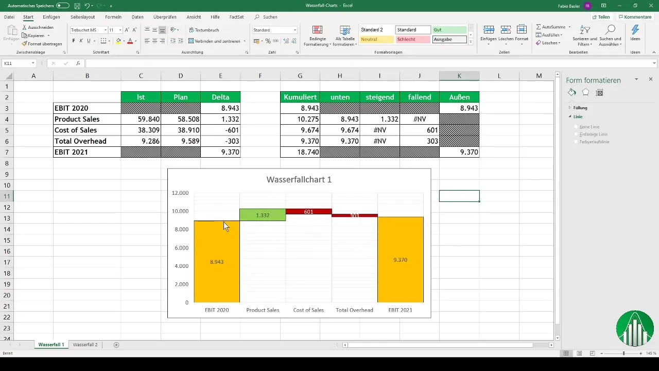Click the Format übertragen paintbrush icon
The image size is (659, 371).
(25, 44)
